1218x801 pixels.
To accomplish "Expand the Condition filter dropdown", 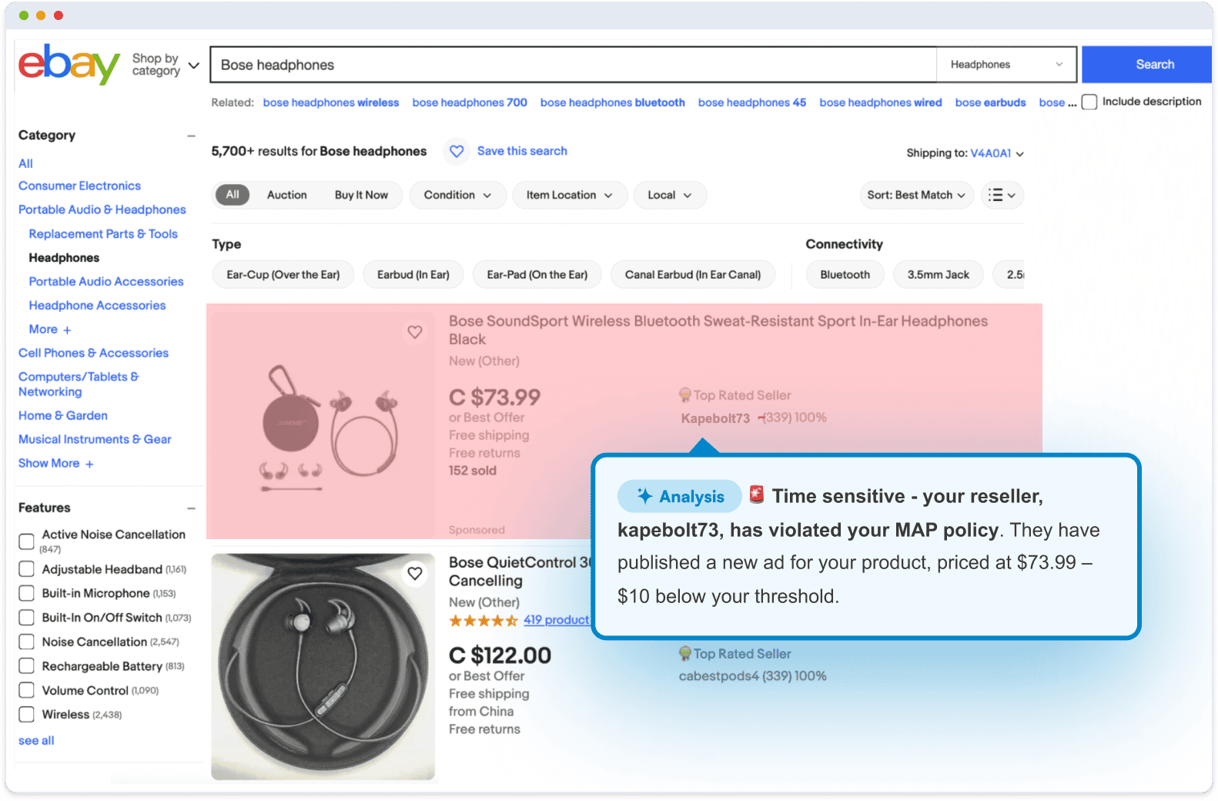I will tap(457, 195).
